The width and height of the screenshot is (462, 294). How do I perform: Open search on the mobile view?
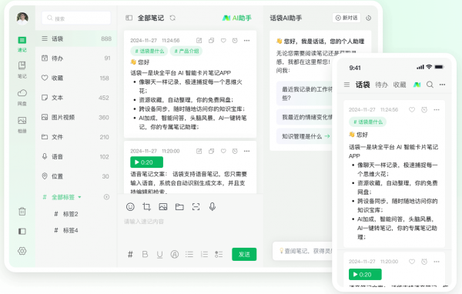(x=430, y=85)
